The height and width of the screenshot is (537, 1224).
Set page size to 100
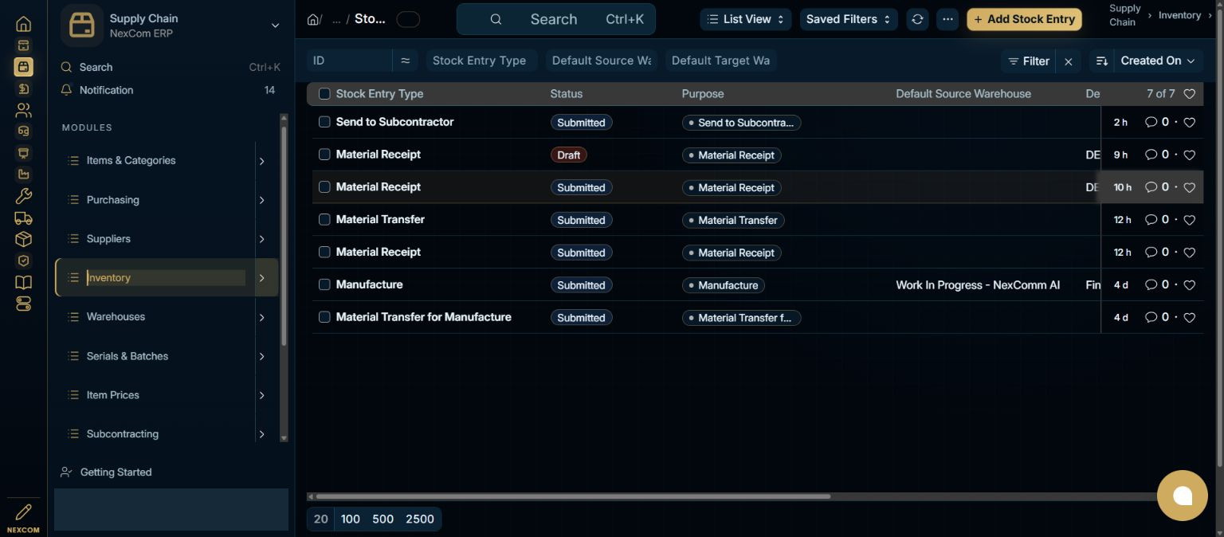coord(351,519)
